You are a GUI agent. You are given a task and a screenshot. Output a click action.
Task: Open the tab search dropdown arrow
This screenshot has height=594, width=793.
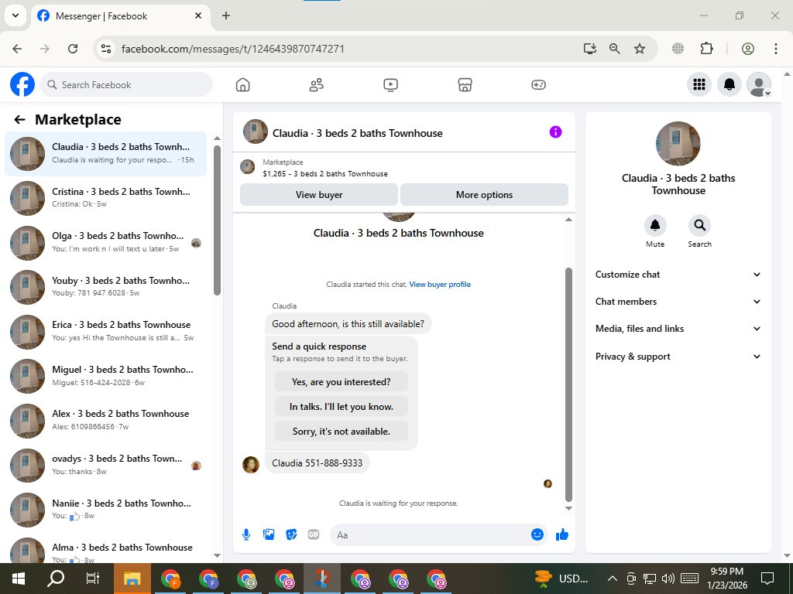tap(15, 15)
